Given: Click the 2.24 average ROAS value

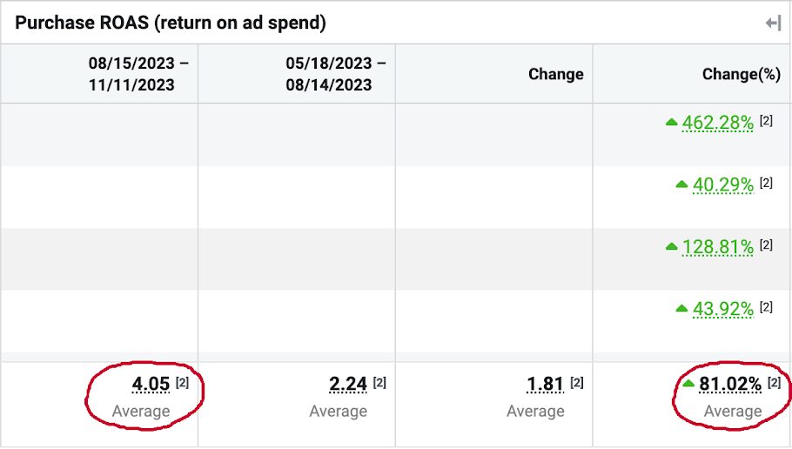Looking at the screenshot, I should pos(347,384).
